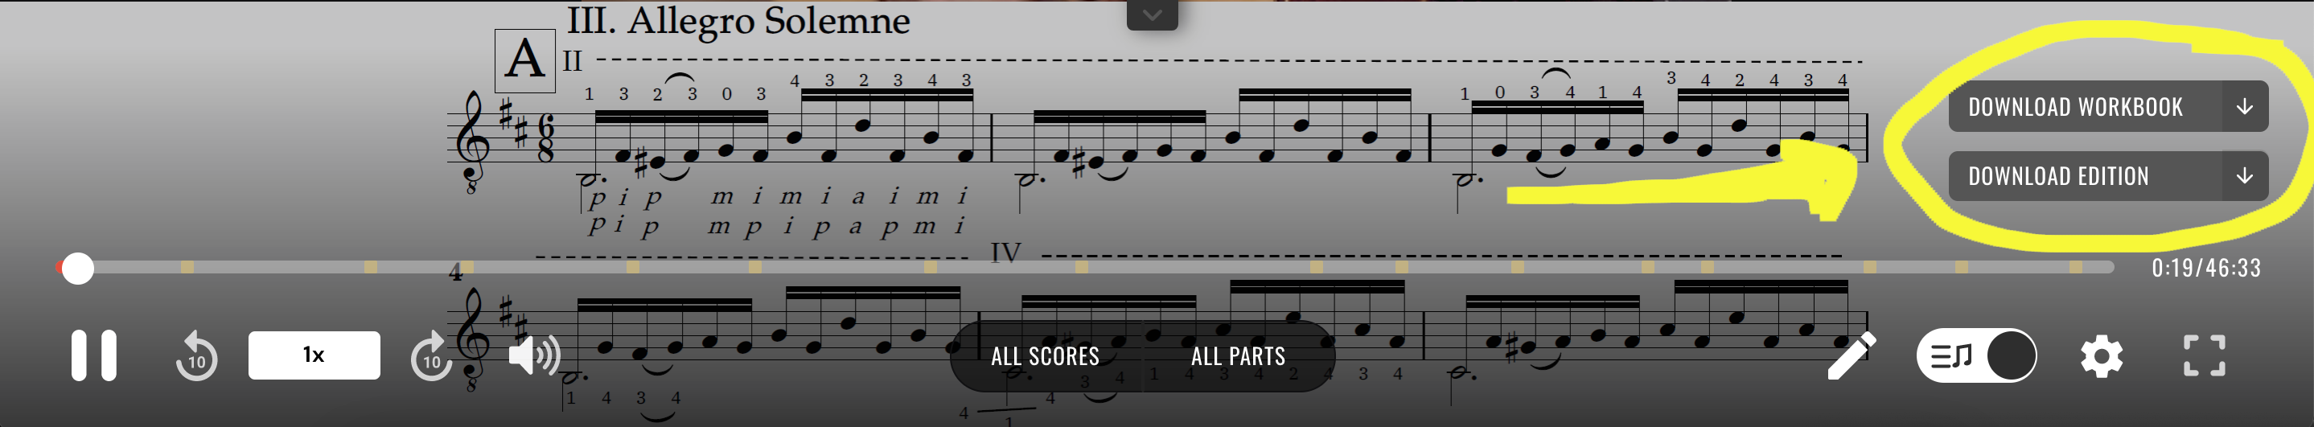This screenshot has height=427, width=2314.
Task: Select the All Parts tab
Action: 1238,356
